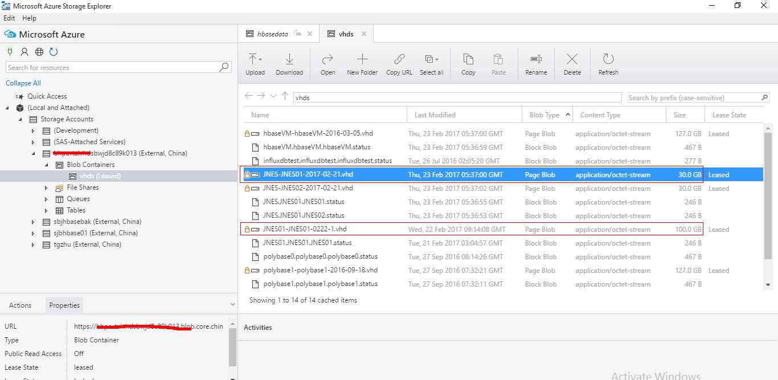The height and width of the screenshot is (380, 778).
Task: Expand the sjbhbase01 account
Action: (33, 233)
